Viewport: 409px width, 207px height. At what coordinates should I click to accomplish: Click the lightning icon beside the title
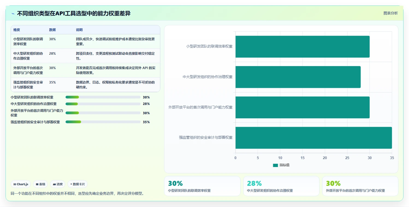[x=13, y=13]
